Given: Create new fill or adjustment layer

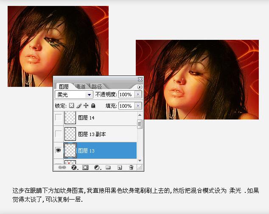Looking at the screenshot, I should point(97,167).
